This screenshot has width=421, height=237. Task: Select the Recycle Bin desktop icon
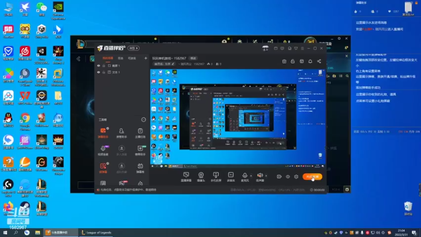coord(408,209)
